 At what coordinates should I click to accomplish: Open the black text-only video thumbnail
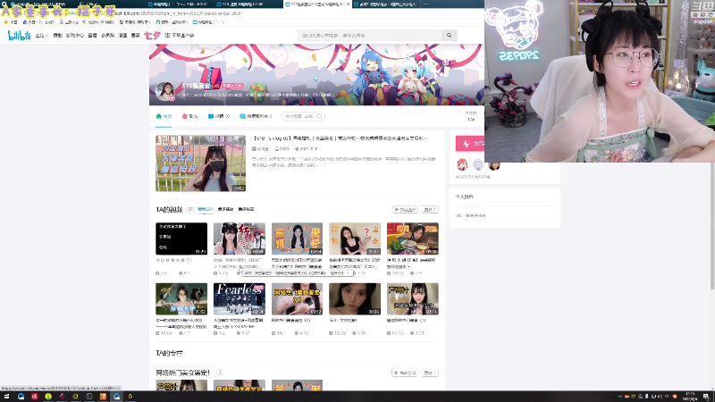[x=181, y=239]
